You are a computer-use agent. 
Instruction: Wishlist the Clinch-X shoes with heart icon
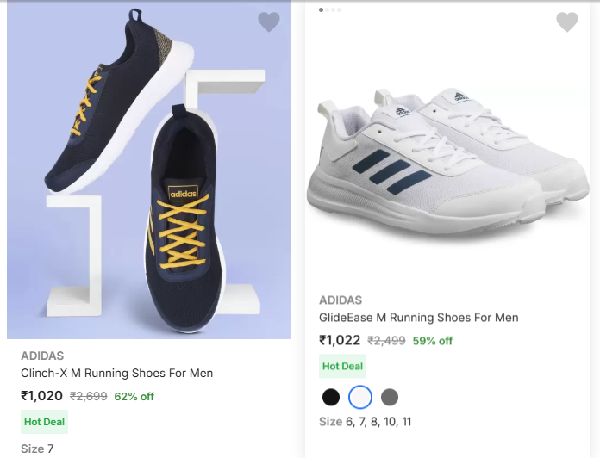click(x=269, y=22)
